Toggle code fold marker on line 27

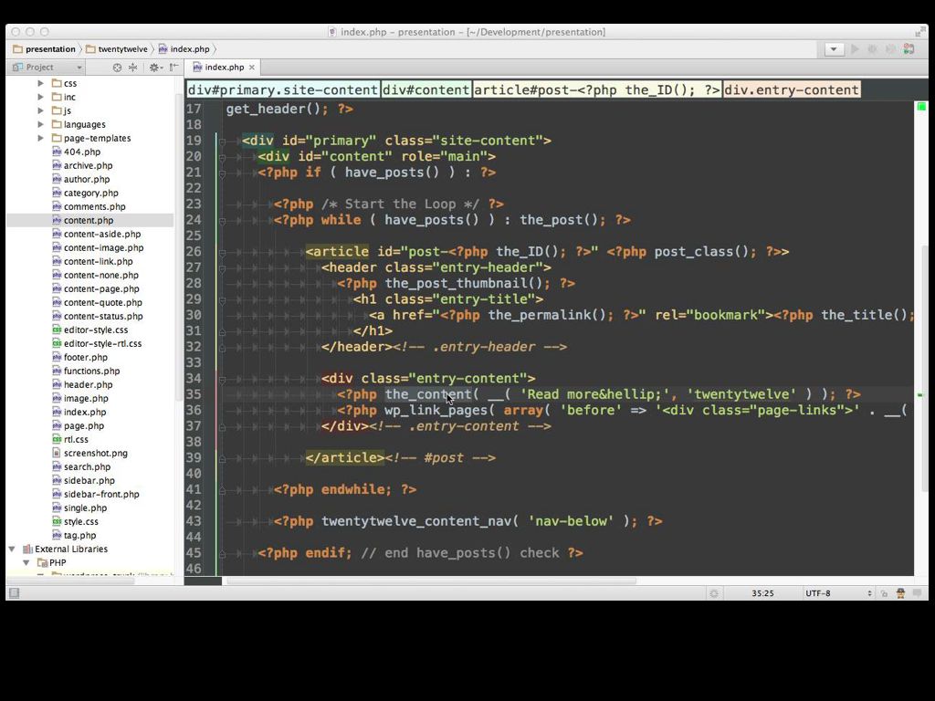click(222, 267)
